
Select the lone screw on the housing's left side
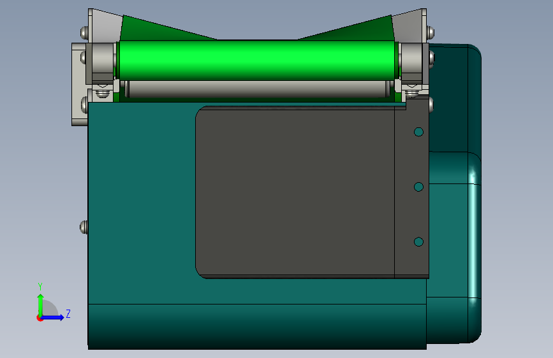point(84,227)
